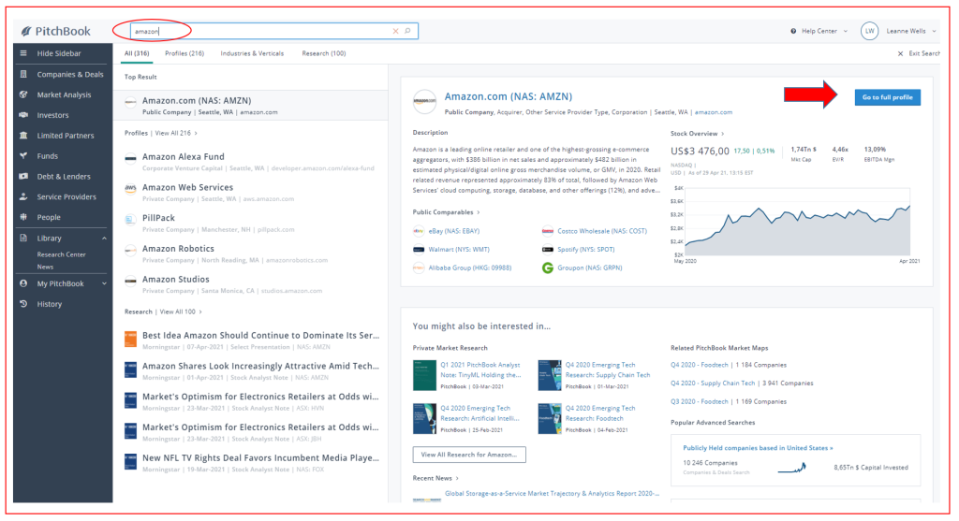
Task: Expand the Stock Overview chevron
Action: coord(722,134)
